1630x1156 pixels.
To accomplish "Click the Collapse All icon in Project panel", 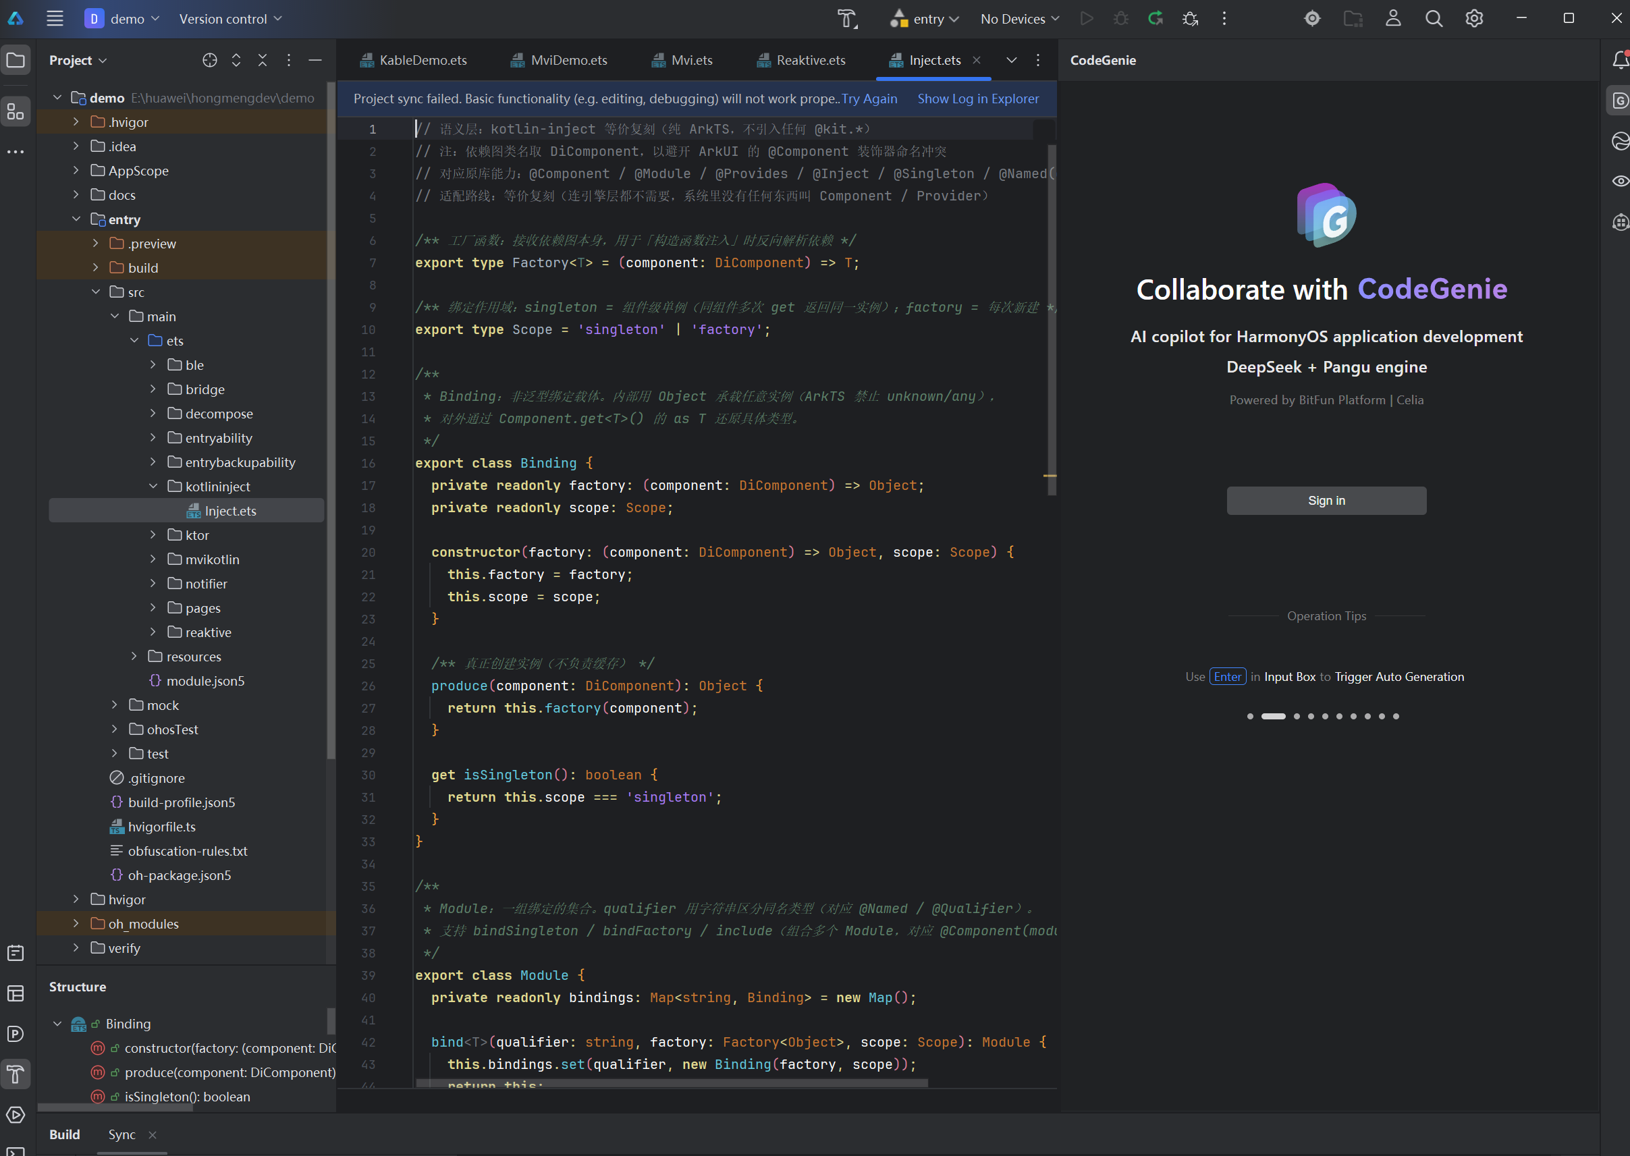I will [263, 61].
